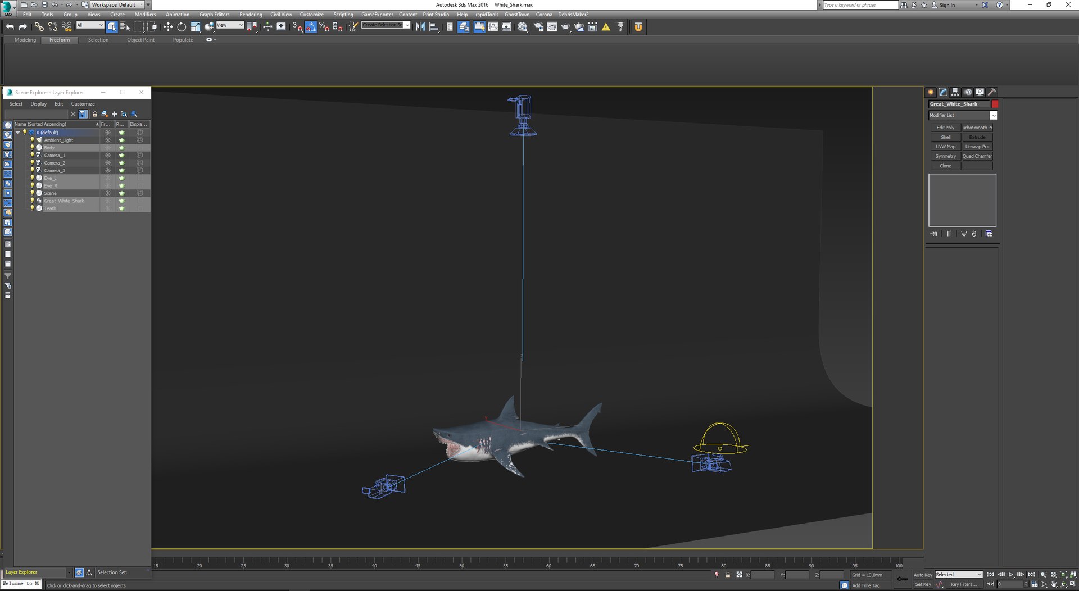The image size is (1079, 591).
Task: Open the Modify command panel tab
Action: 943,92
